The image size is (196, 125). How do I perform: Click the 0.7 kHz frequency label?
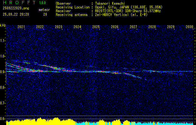[x=3, y=103]
